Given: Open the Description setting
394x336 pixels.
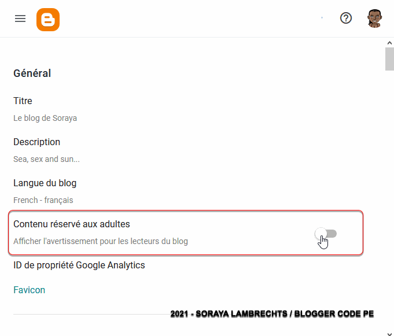Looking at the screenshot, I should point(36,142).
